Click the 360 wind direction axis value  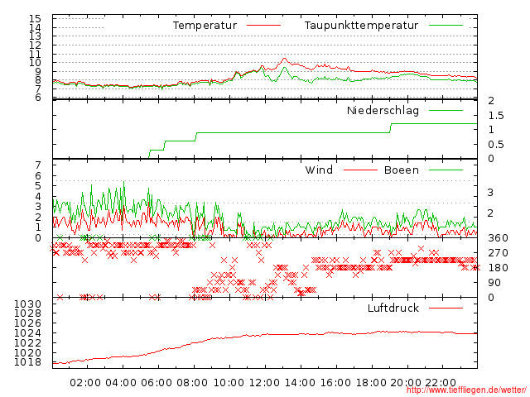point(498,238)
